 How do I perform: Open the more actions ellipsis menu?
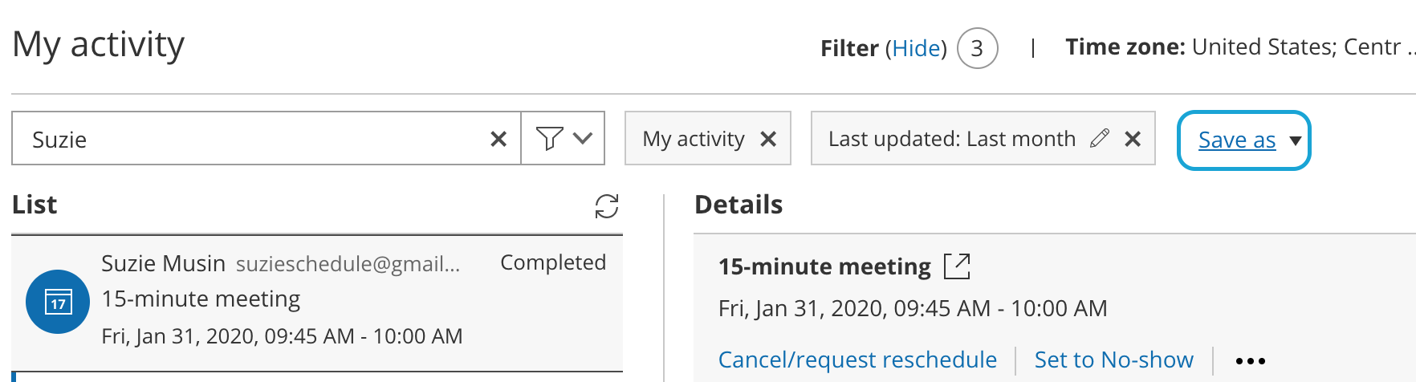click(x=1251, y=361)
